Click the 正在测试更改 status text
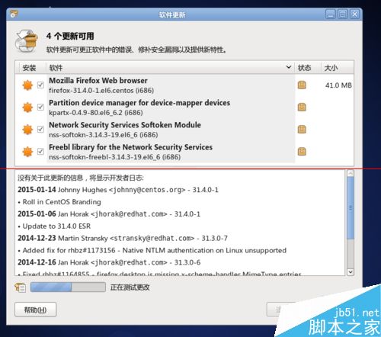The image size is (381, 337). point(130,287)
